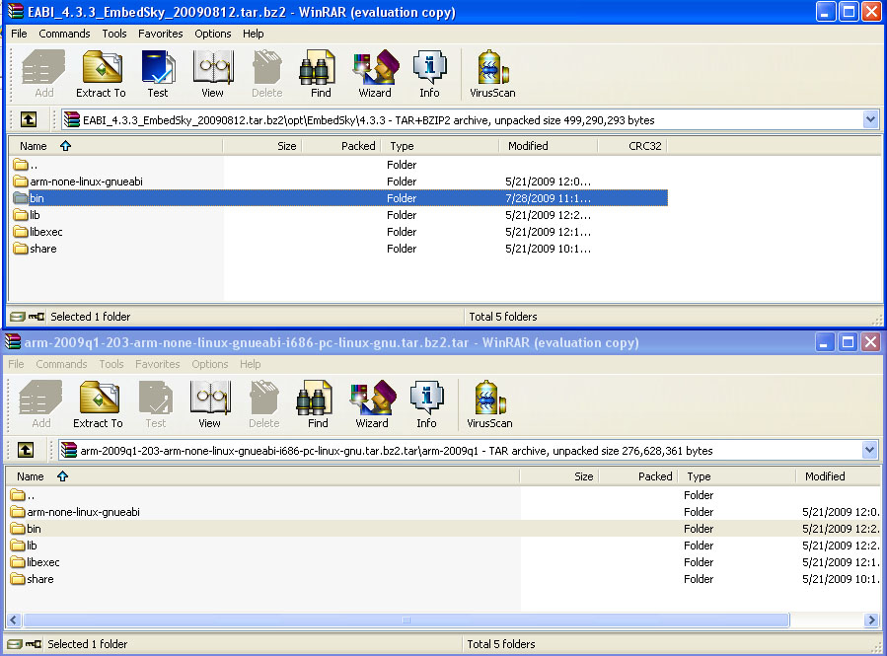Sort by Type column in top window

440,146
